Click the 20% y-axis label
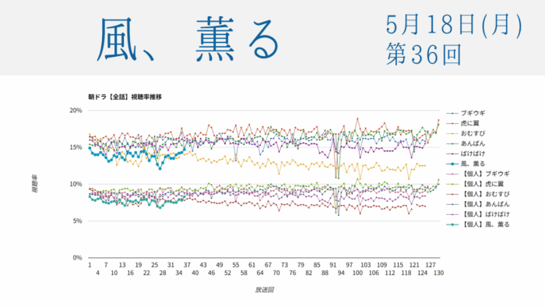545x307 pixels. coord(76,111)
